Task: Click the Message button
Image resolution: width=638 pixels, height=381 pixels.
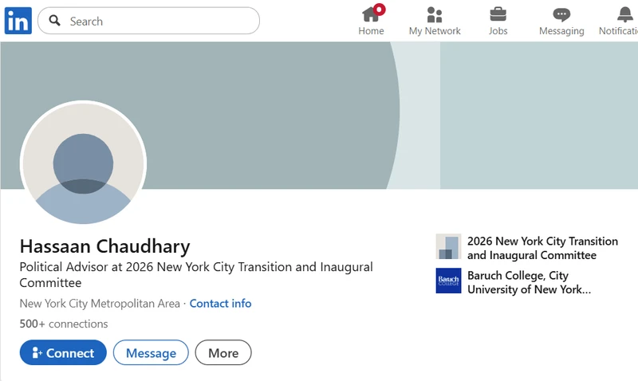Action: 151,352
